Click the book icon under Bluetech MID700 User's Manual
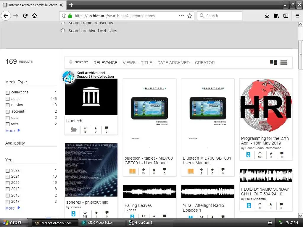The height and width of the screenshot is (227, 303). tap(191, 171)
